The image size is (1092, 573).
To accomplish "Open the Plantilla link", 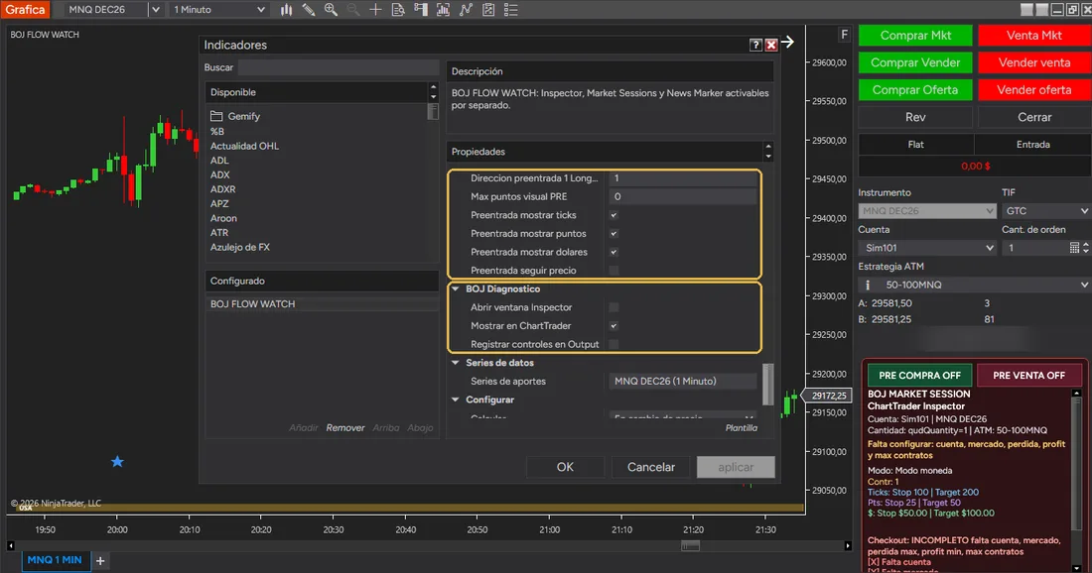I will (x=741, y=427).
